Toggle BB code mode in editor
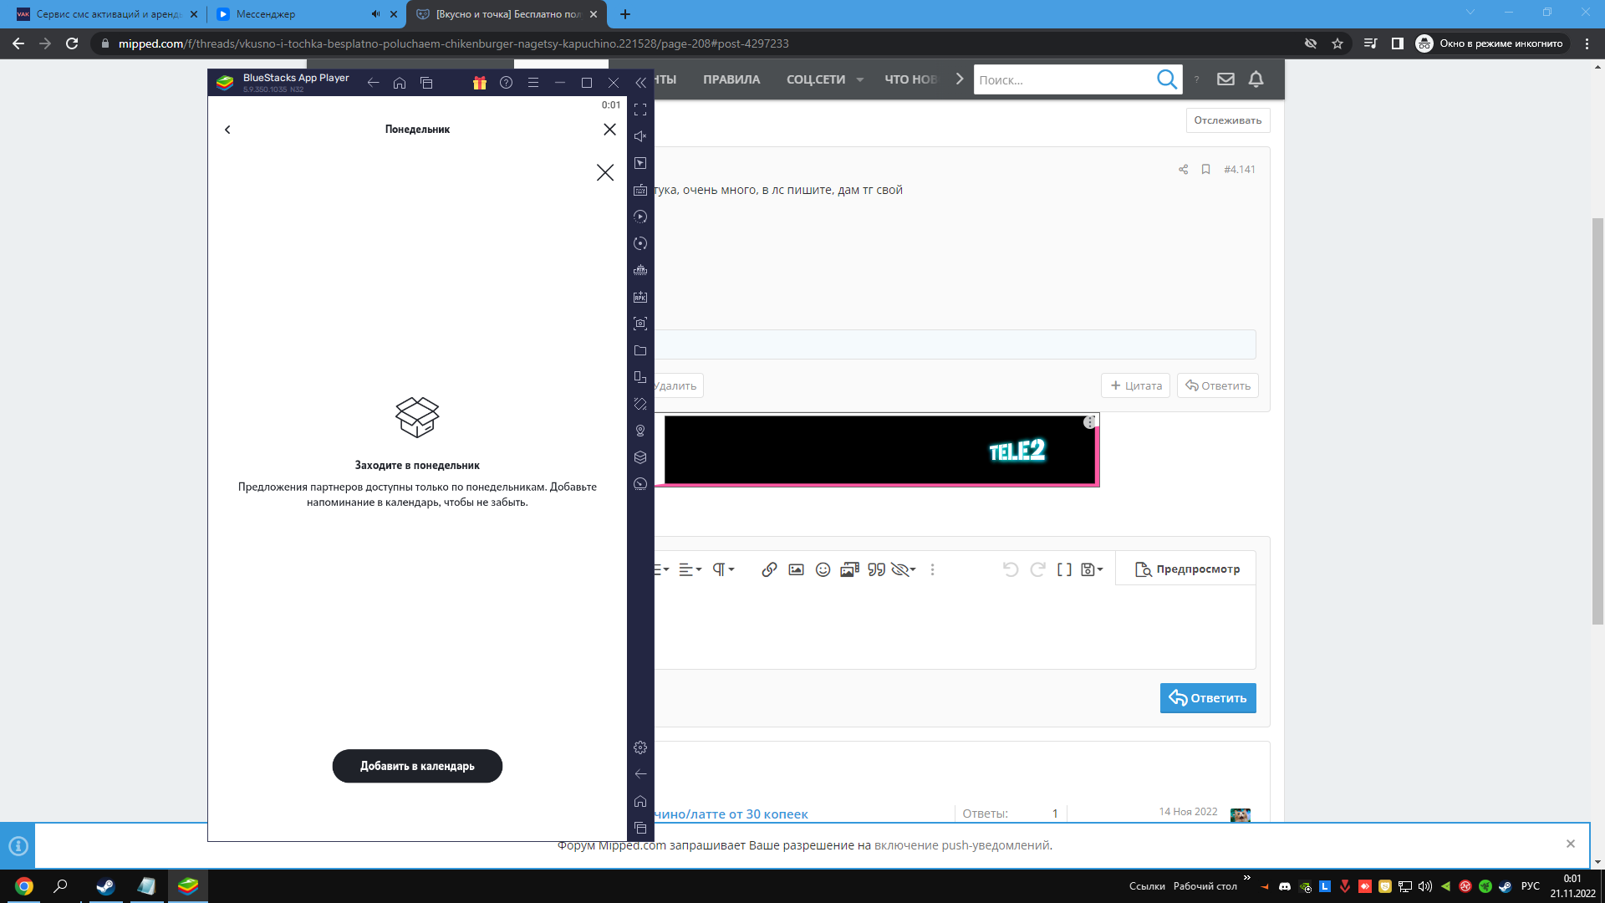 pos(1064,569)
